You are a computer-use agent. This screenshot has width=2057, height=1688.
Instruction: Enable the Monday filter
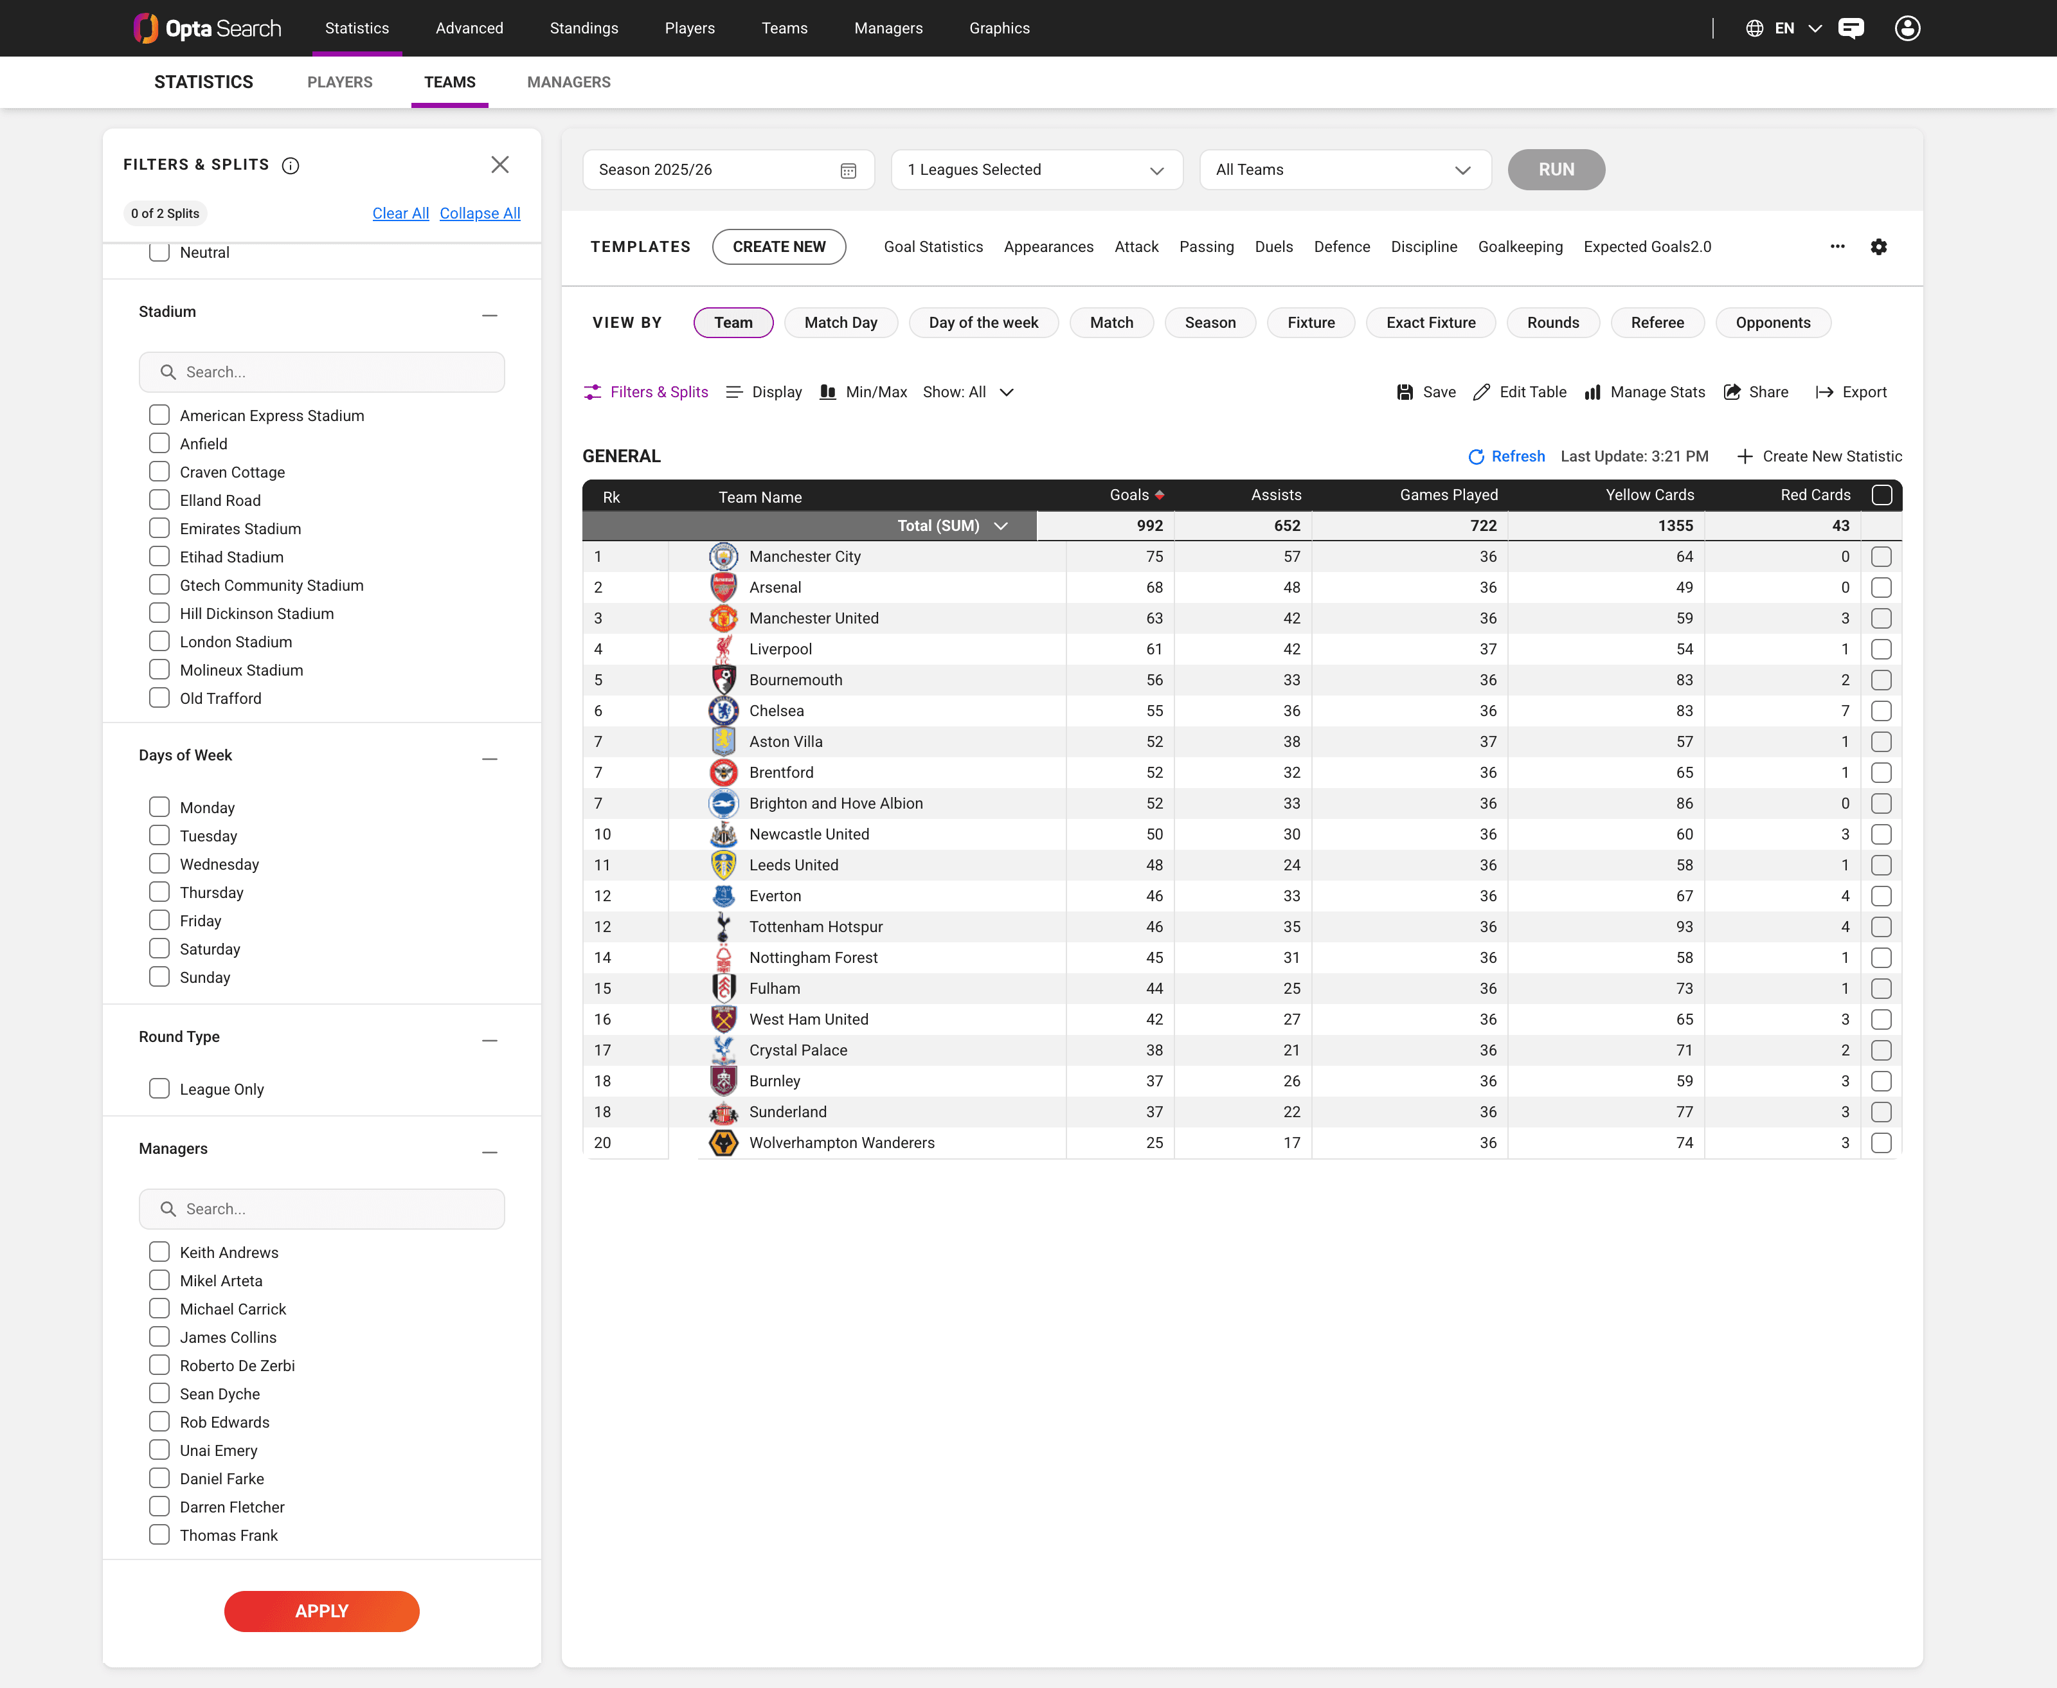click(x=159, y=807)
